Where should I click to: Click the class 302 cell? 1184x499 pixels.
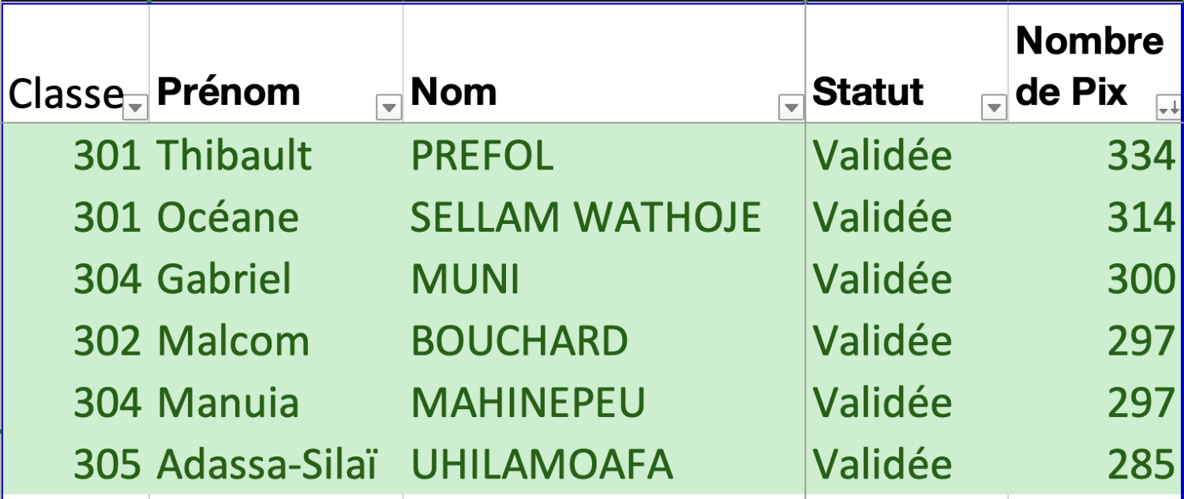(107, 341)
